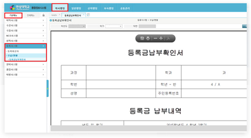
Task: Print the tuition payment confirmation
Action: (148, 38)
